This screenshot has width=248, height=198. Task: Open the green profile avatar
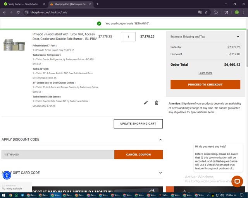point(237,12)
